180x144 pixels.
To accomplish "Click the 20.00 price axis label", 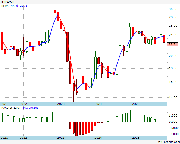I will [173, 56].
